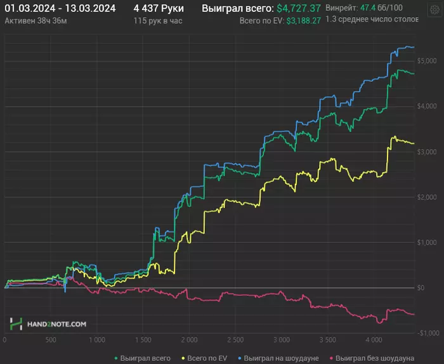The height and width of the screenshot is (364, 444).
Task: Click the '4 437 Руки' hands count
Action: [x=159, y=8]
